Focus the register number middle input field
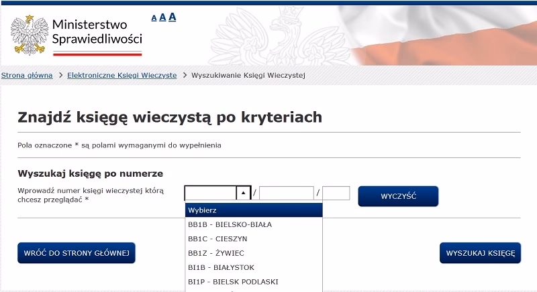The width and height of the screenshot is (537, 292). pyautogui.click(x=287, y=193)
